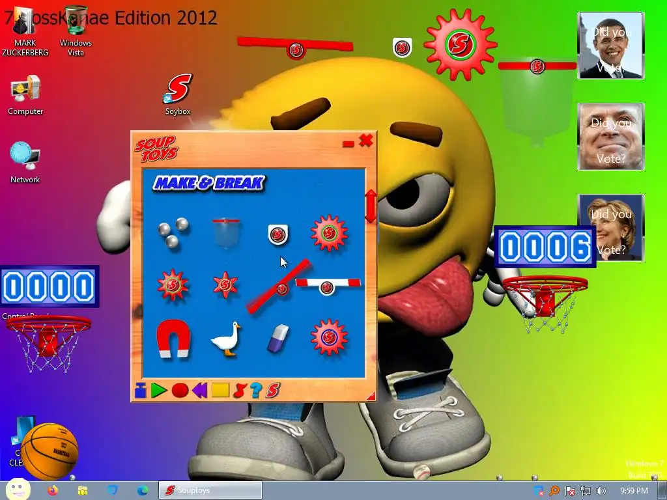Click the right basketball hoop
This screenshot has width=667, height=500.
tap(545, 303)
